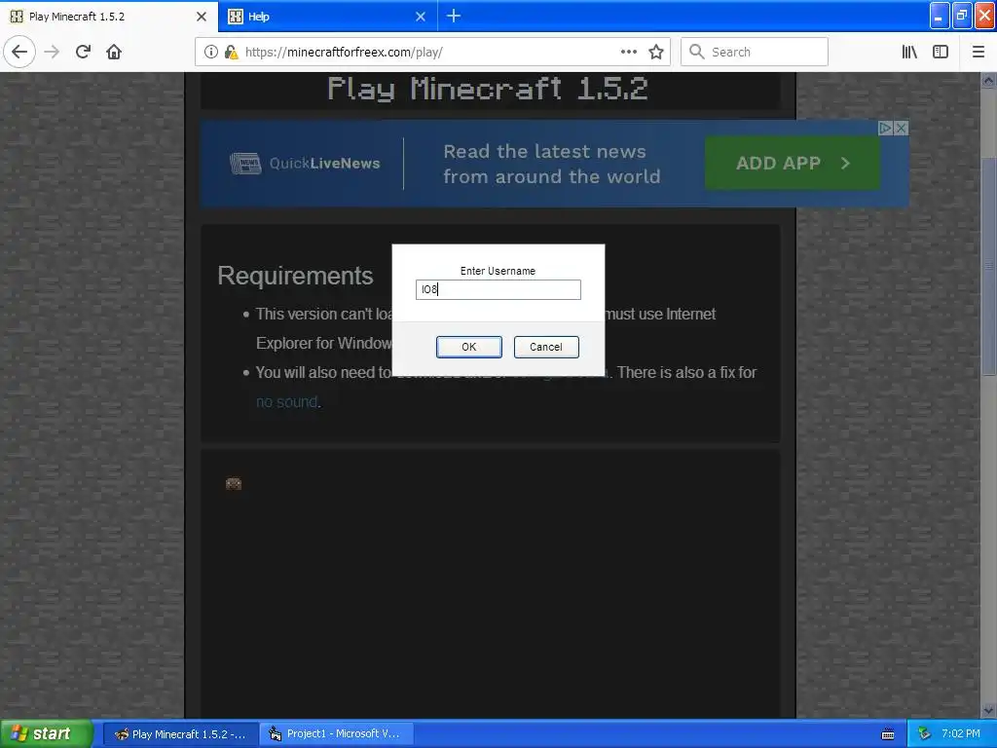Click the small controller image icon
The width and height of the screenshot is (997, 748).
tap(234, 484)
